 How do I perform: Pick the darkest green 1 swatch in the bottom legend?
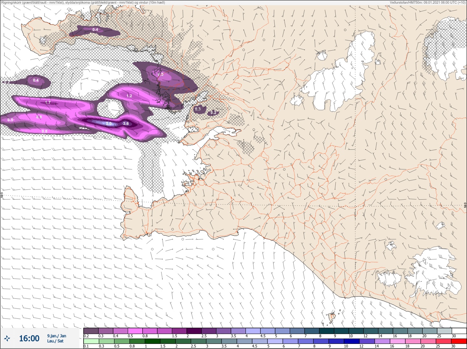152,341
